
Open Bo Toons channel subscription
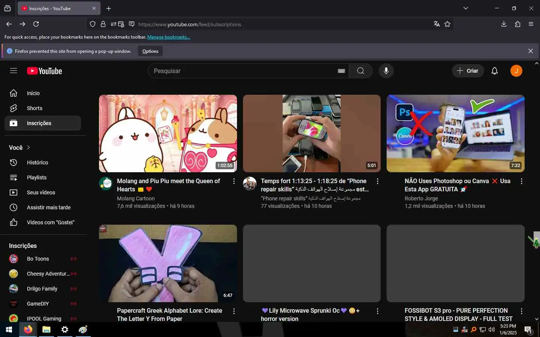(x=43, y=259)
